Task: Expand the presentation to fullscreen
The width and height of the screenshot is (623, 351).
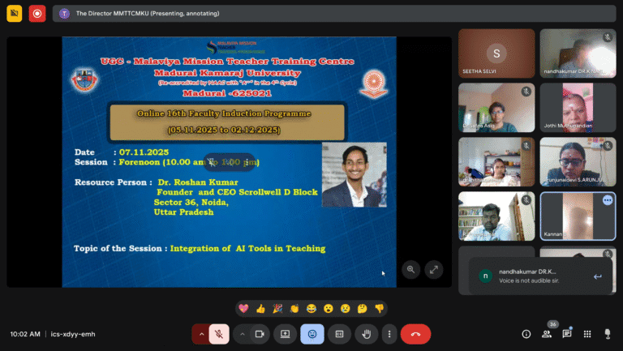Action: coord(434,269)
